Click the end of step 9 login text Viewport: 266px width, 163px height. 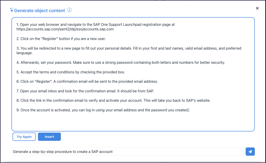pos(188,110)
